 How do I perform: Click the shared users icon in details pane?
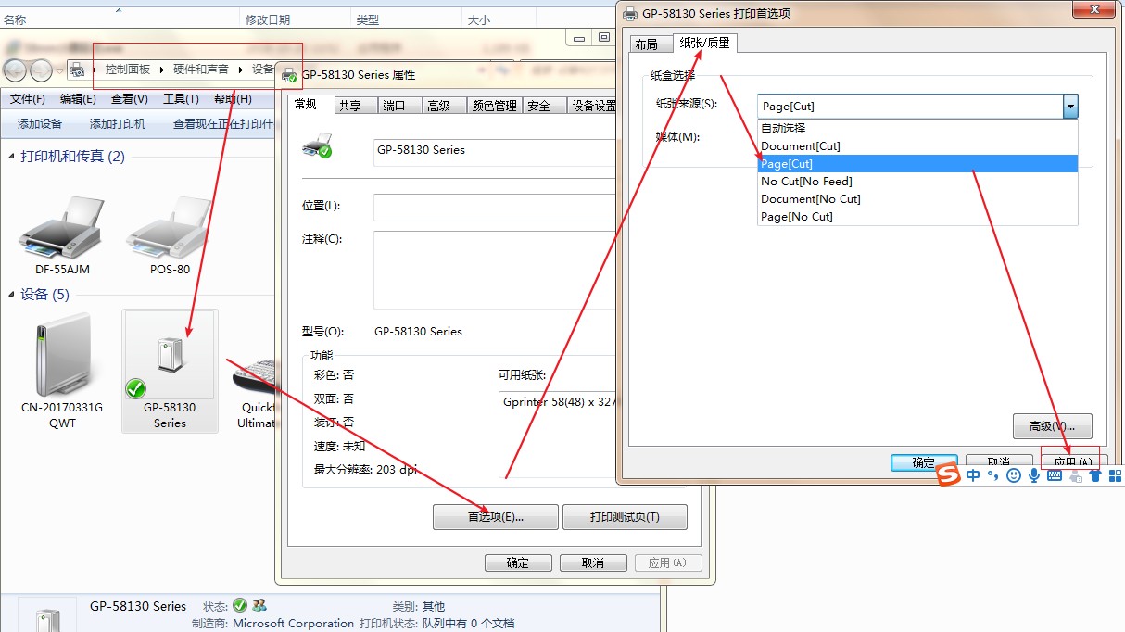[259, 605]
